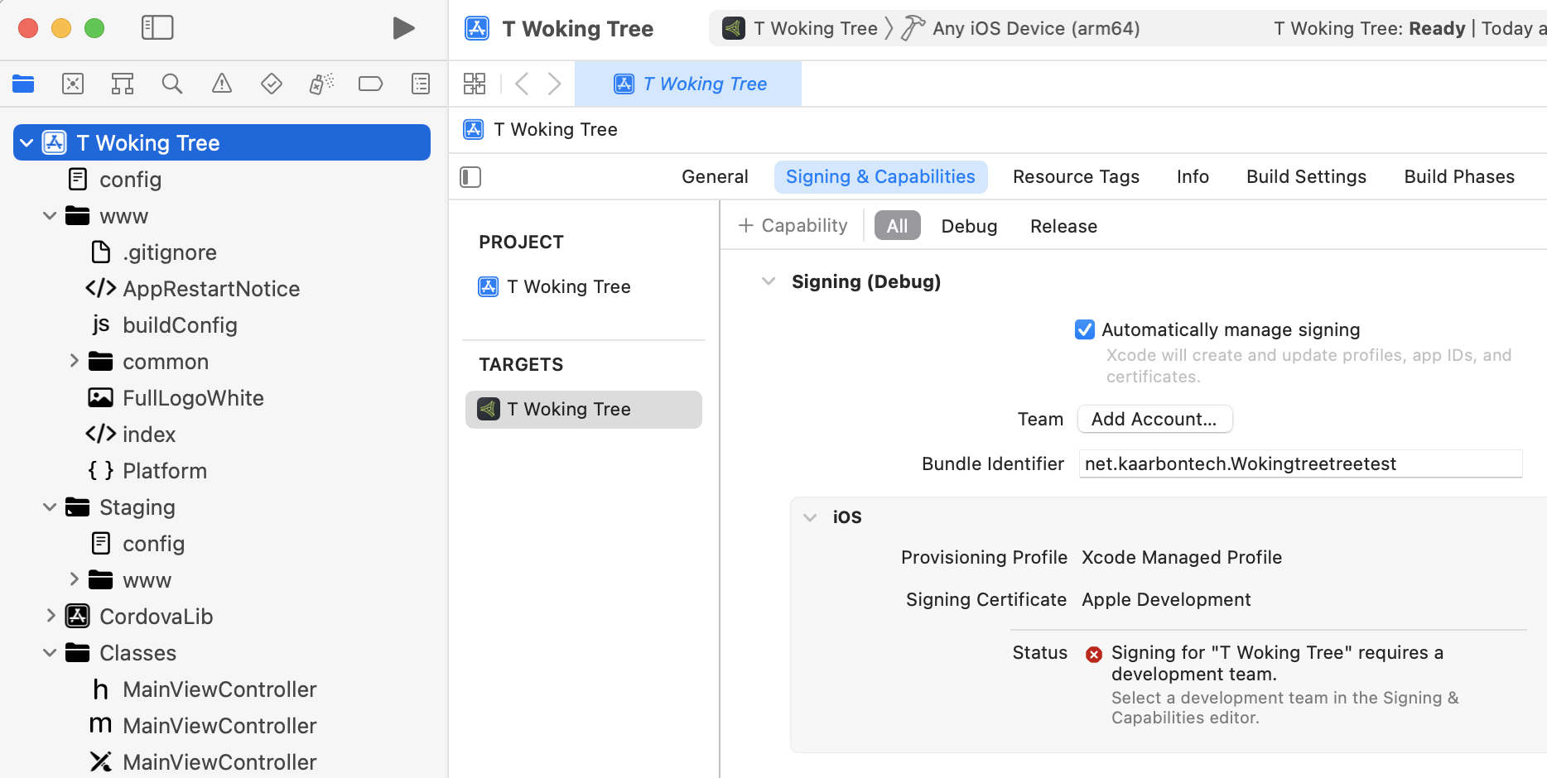Screen dimensions: 1547x778
Task: Click the + Capability button
Action: [792, 225]
